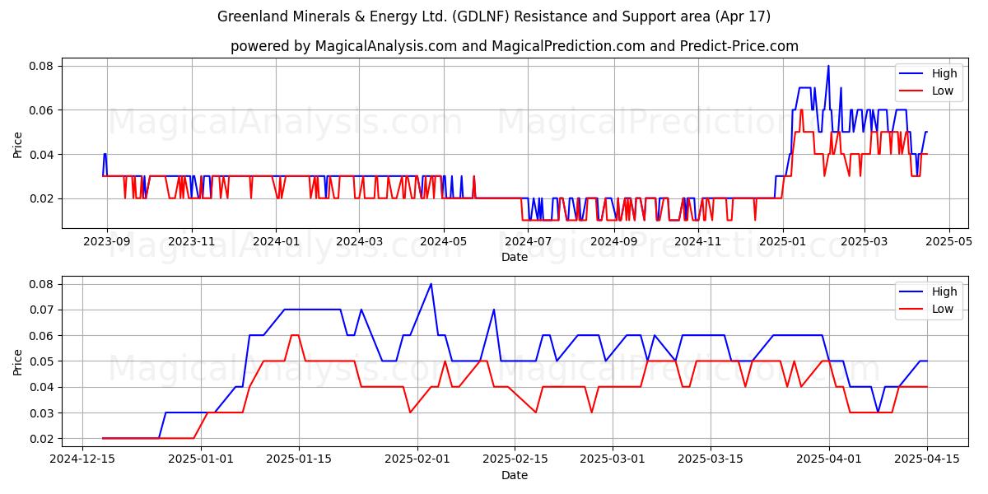Click the 0.04 price tick in bottom chart
988x494 pixels.
42,387
